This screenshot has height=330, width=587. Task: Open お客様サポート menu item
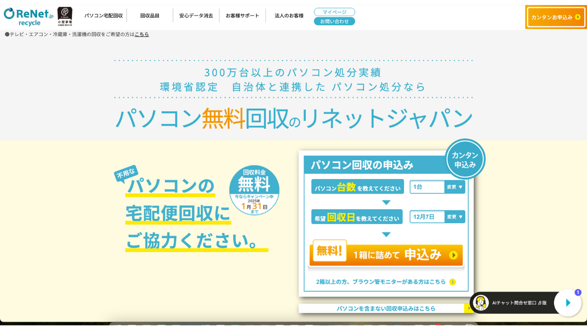click(243, 16)
